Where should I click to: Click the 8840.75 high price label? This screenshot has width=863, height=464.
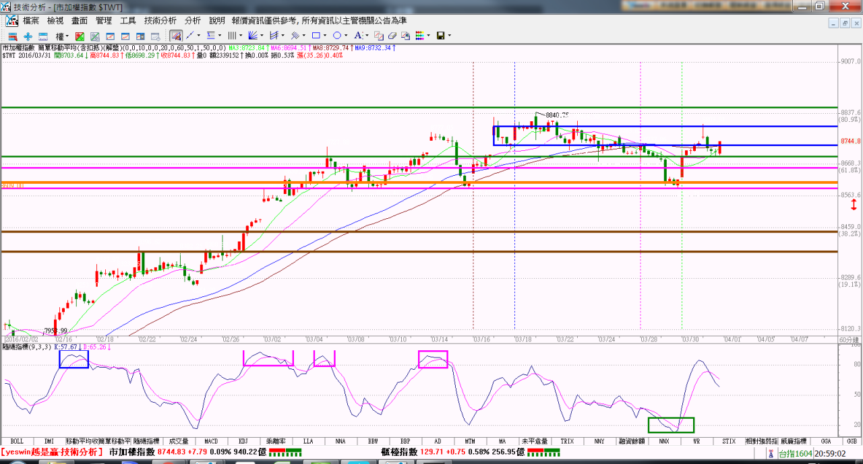557,115
